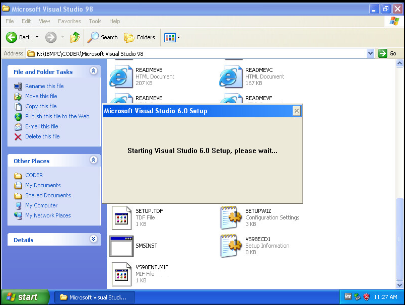This screenshot has height=305, width=405.
Task: Click the My Network Places link
Action: [x=48, y=215]
